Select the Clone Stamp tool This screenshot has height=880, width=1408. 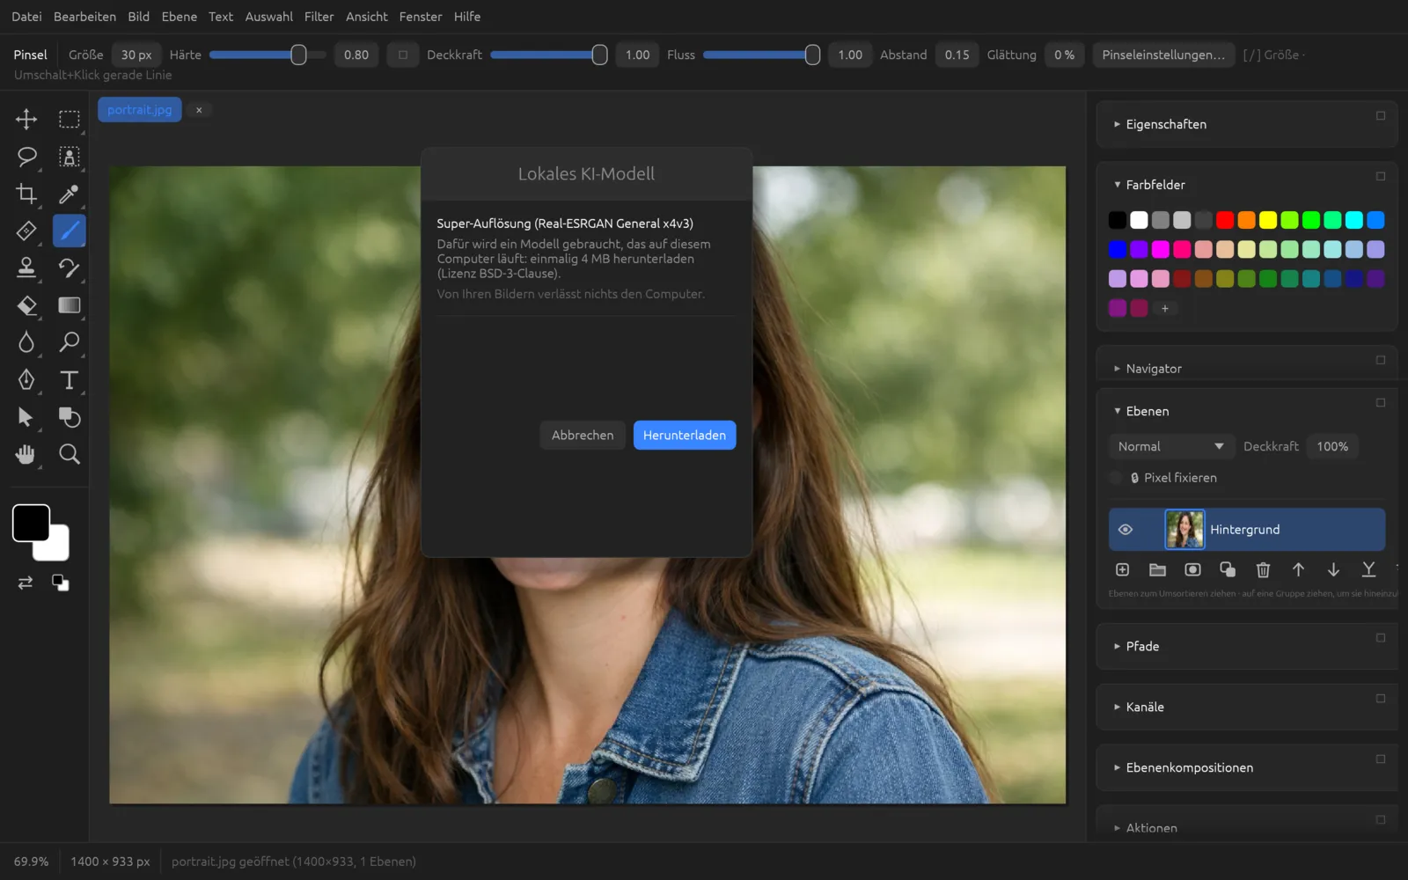[x=26, y=268]
